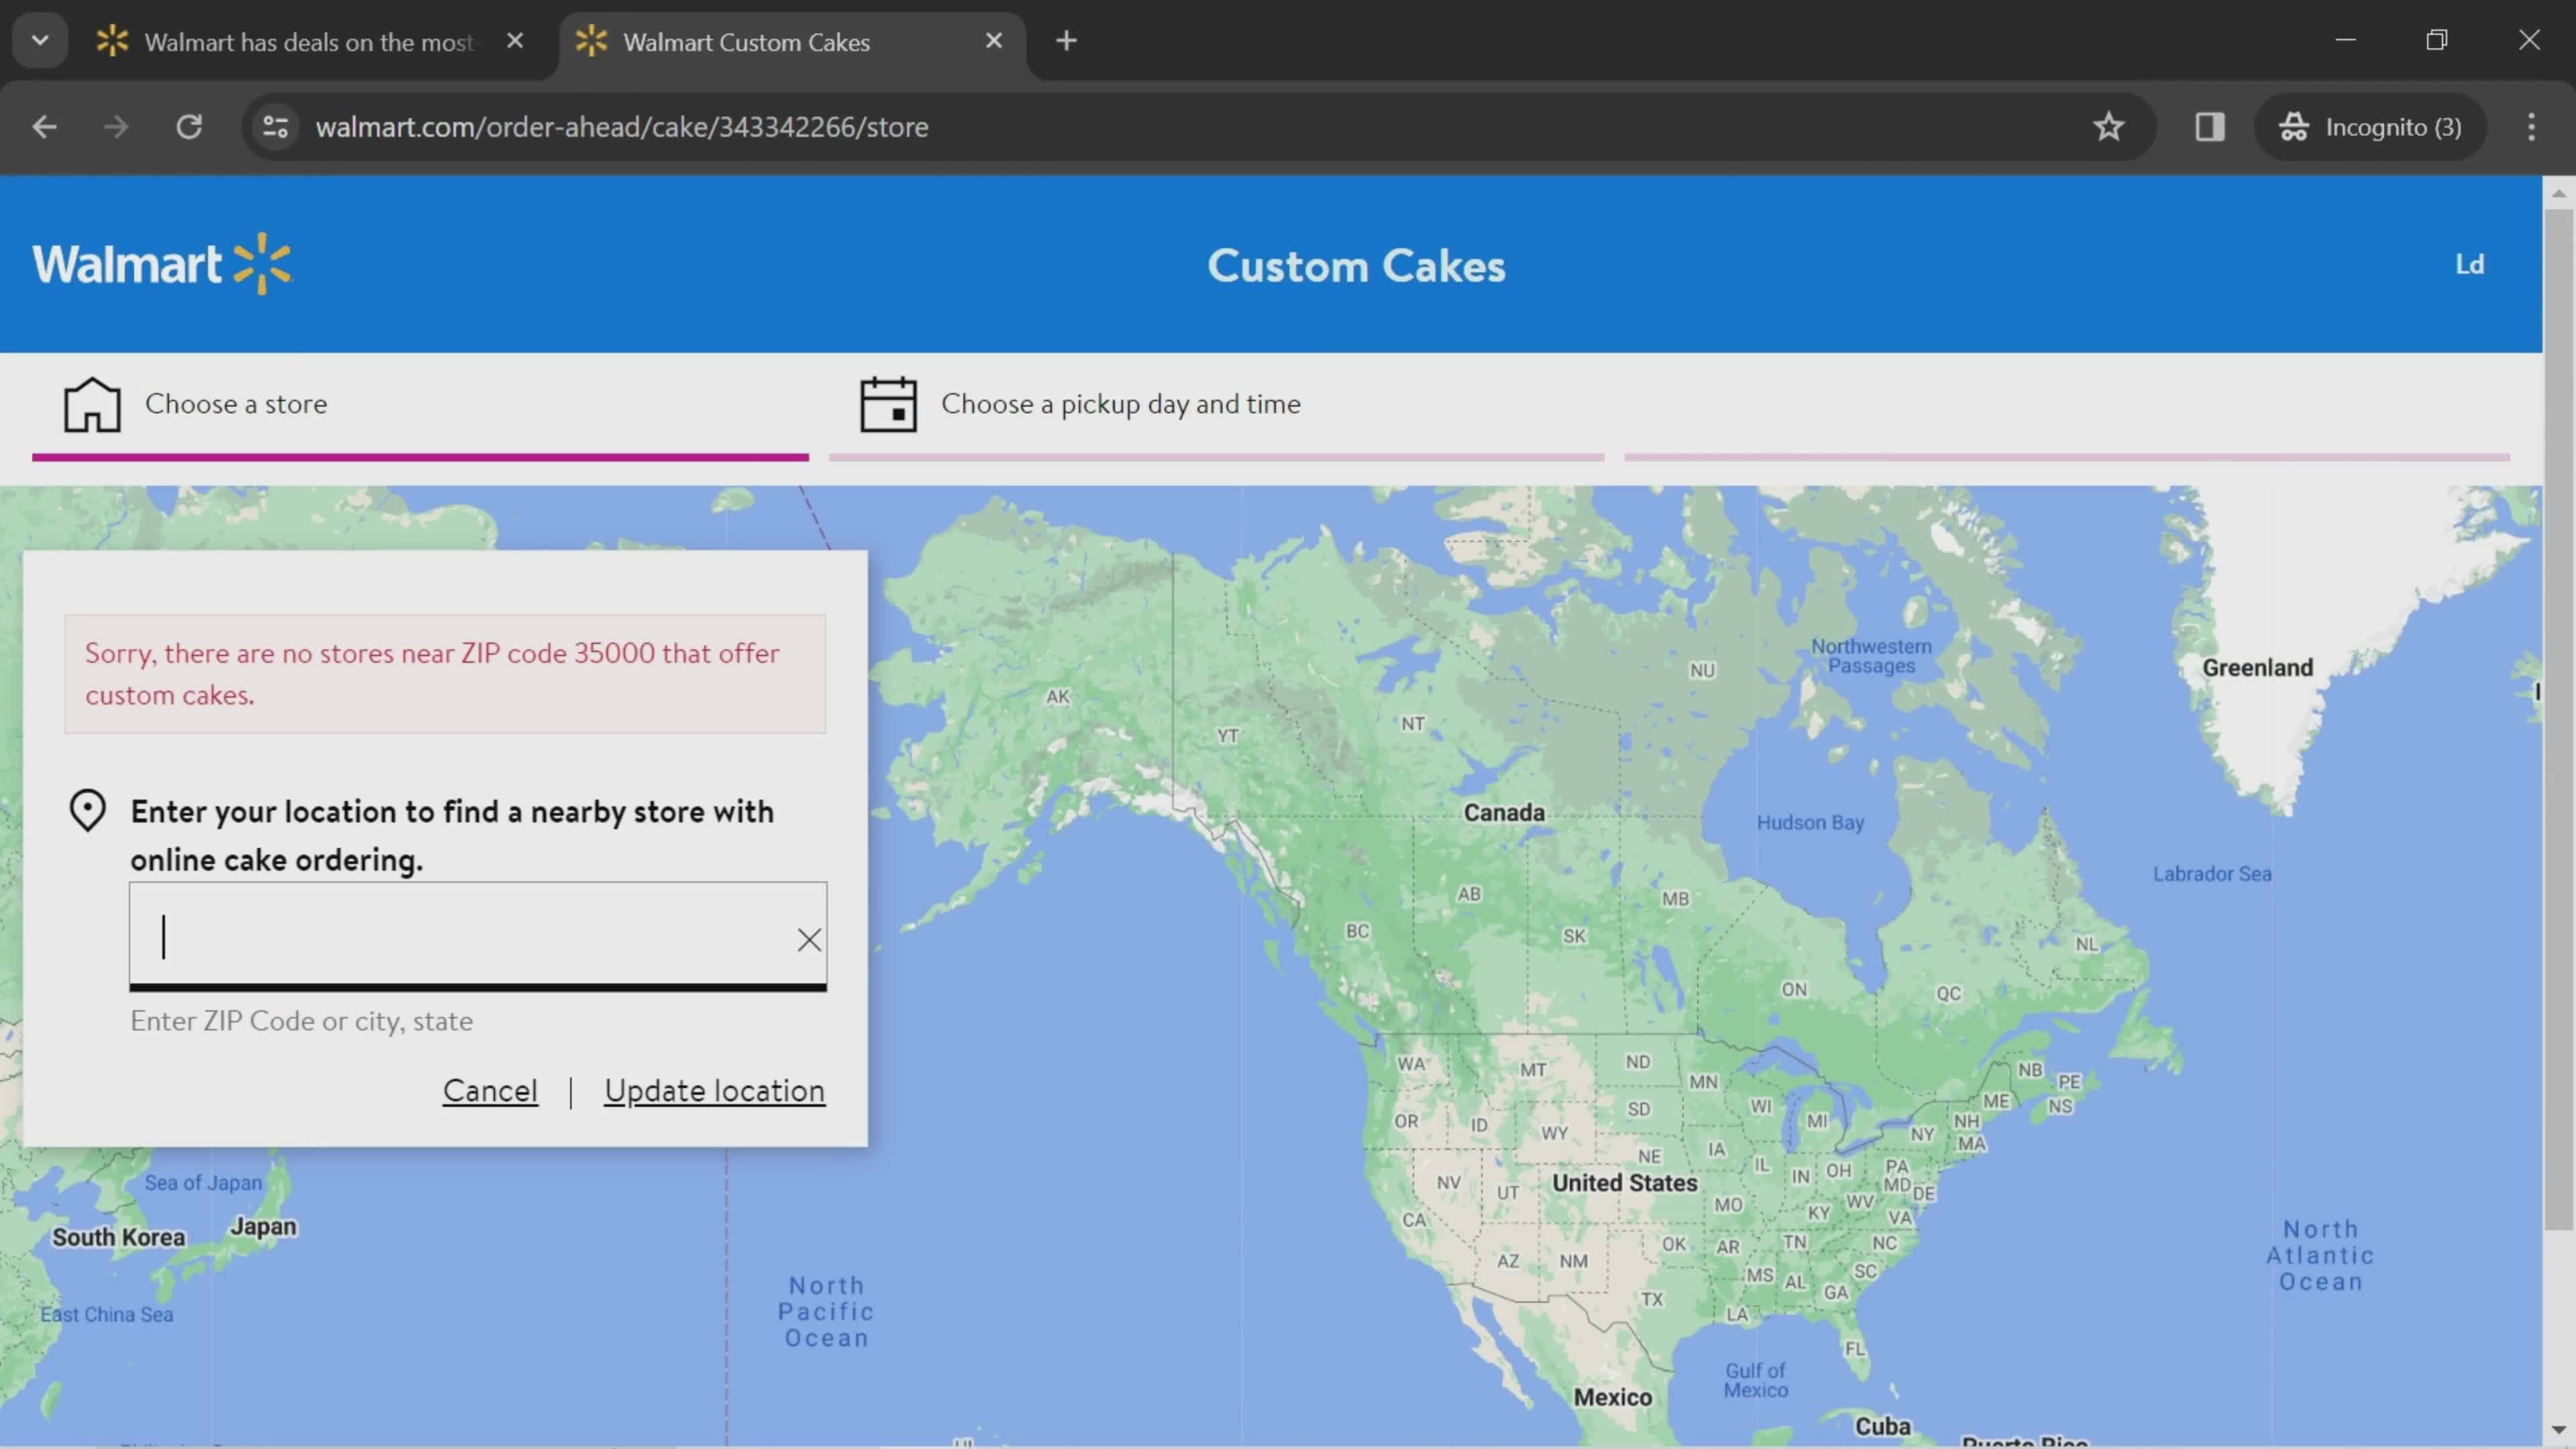This screenshot has height=1449, width=2576.
Task: Close the Walmart has deals tab
Action: click(x=515, y=41)
